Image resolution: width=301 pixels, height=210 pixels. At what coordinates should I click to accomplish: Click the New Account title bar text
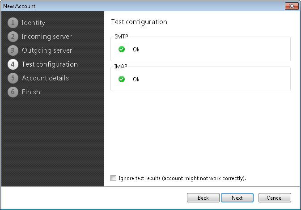pyautogui.click(x=19, y=6)
